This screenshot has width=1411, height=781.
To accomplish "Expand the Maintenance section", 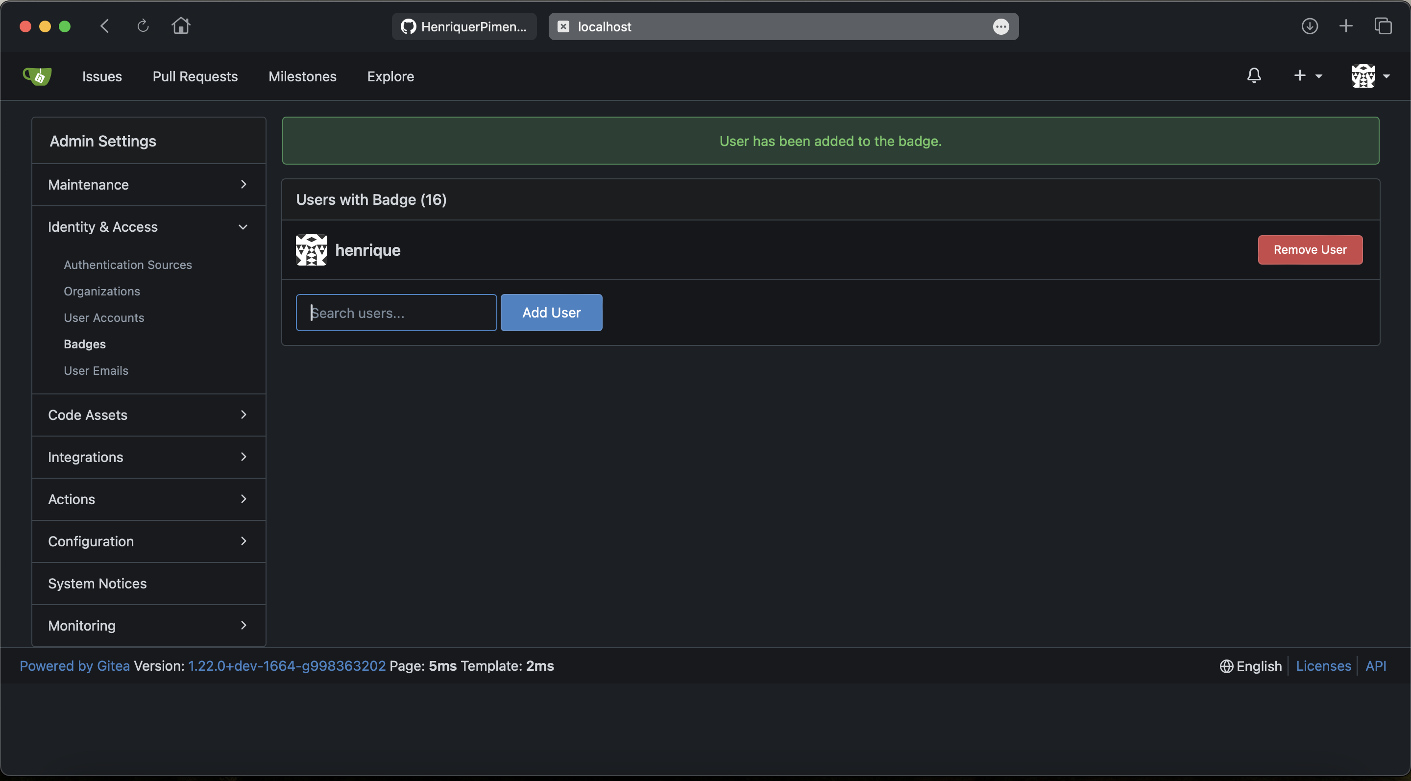I will [148, 185].
